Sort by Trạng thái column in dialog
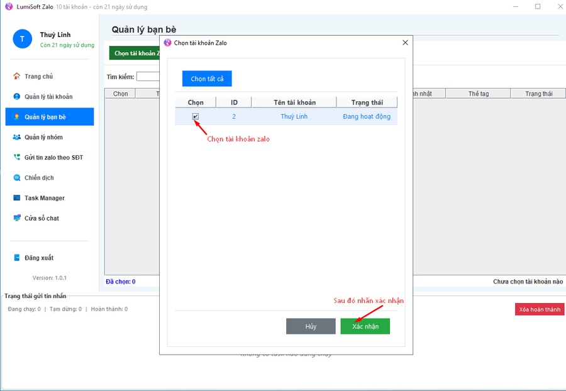Viewport: 566px width, 391px height. tap(366, 102)
